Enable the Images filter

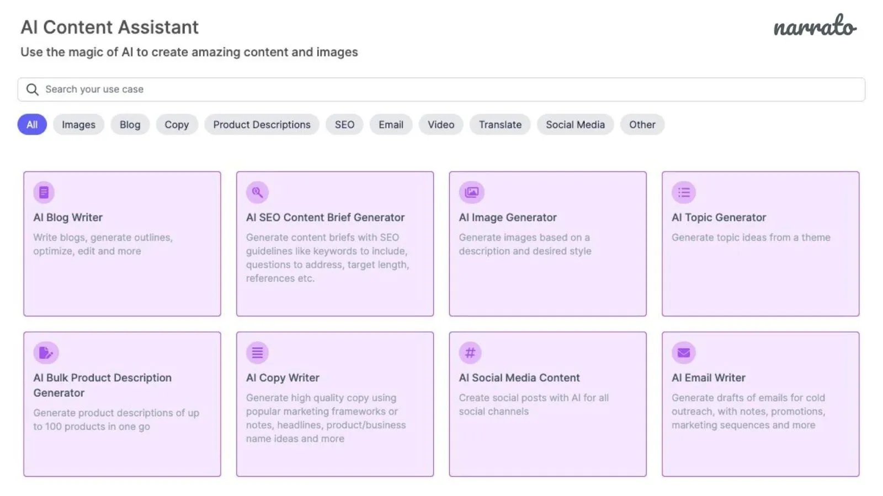coord(78,125)
